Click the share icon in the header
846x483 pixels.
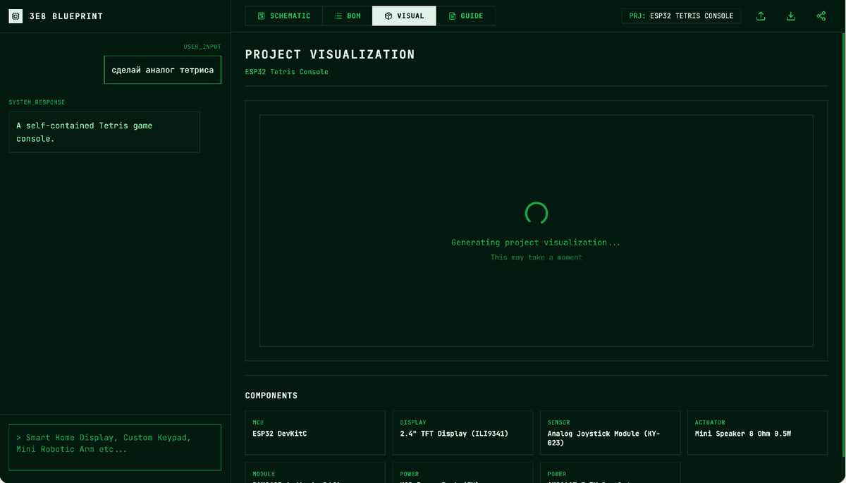tap(821, 16)
